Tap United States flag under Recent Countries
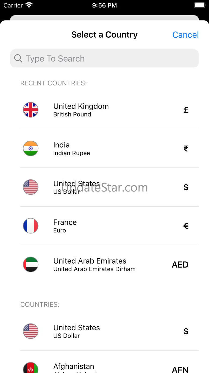This screenshot has width=209, height=373. pyautogui.click(x=31, y=187)
